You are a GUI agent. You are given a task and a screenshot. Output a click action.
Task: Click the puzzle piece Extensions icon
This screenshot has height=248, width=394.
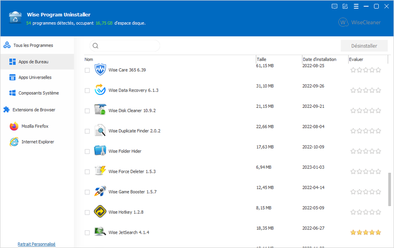(x=6, y=110)
